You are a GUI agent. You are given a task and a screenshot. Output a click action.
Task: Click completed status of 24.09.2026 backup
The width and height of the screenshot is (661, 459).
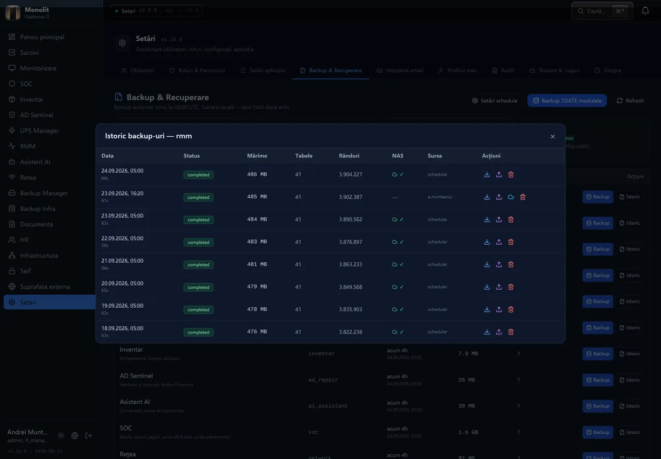pos(198,175)
